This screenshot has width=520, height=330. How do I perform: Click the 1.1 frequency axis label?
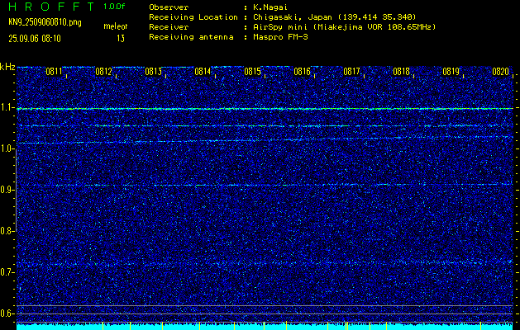click(x=7, y=107)
